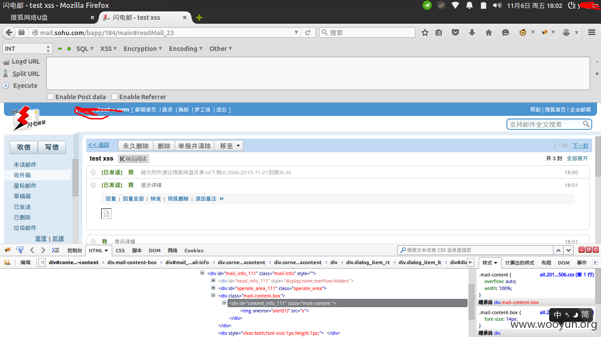Click the bookmark star icon
601x337 pixels.
click(x=425, y=32)
